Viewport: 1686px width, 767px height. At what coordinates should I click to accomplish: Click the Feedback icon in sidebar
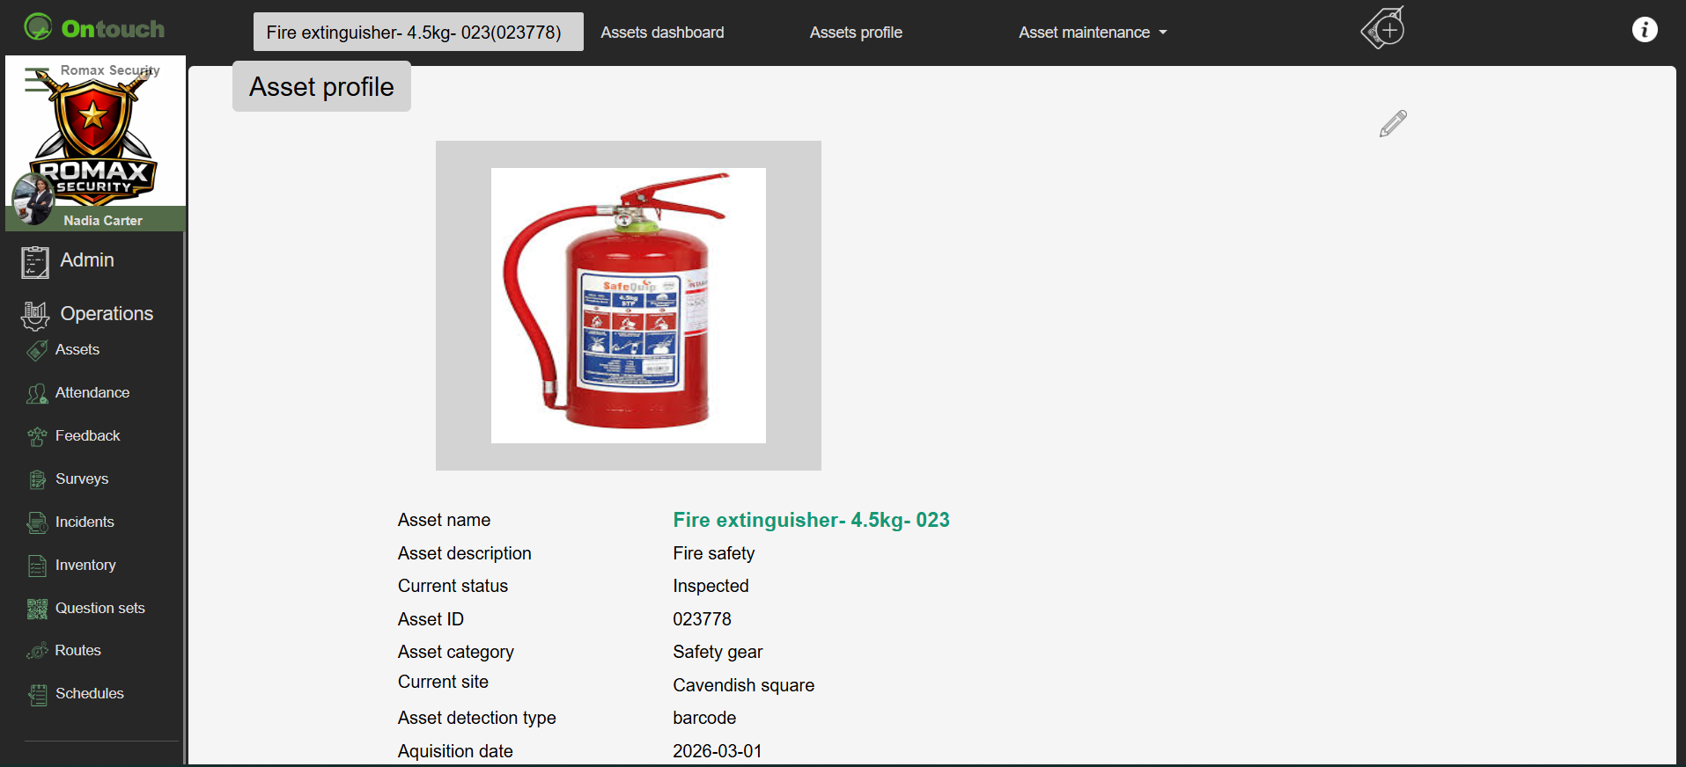point(37,436)
